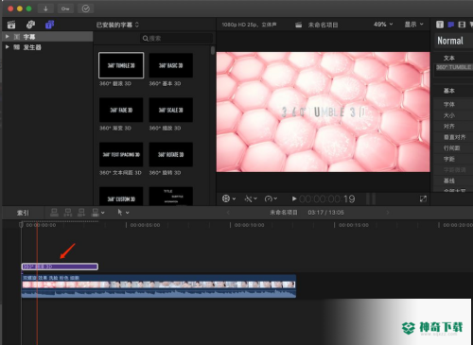Click the 基线 baseline label in inspector

point(449,181)
